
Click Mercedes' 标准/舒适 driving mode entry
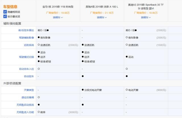(88, 61)
